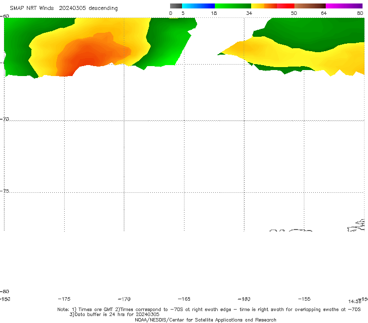Image resolution: width=368 pixels, height=323 pixels.
Task: Click the red segment of the color bar
Action: 285,6
